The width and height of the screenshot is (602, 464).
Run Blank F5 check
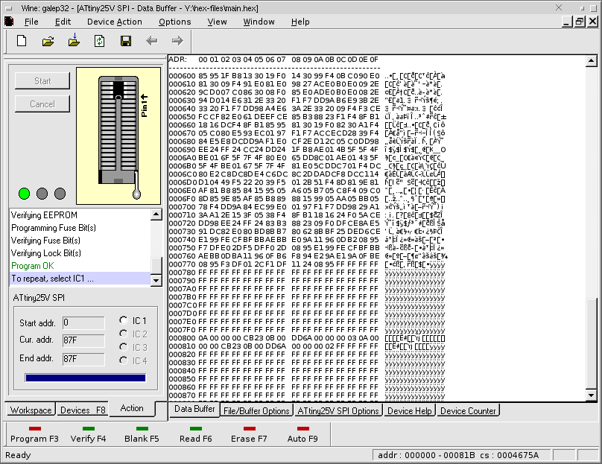tap(142, 434)
